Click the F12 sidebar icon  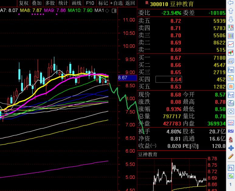click(231, 95)
